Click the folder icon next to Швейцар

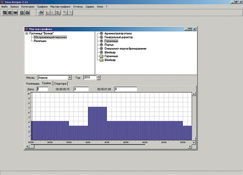coord(101,60)
